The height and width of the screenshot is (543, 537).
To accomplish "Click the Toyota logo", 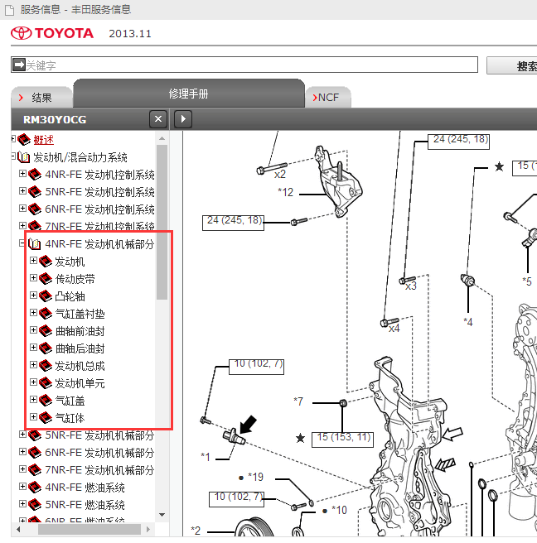I will pos(52,33).
